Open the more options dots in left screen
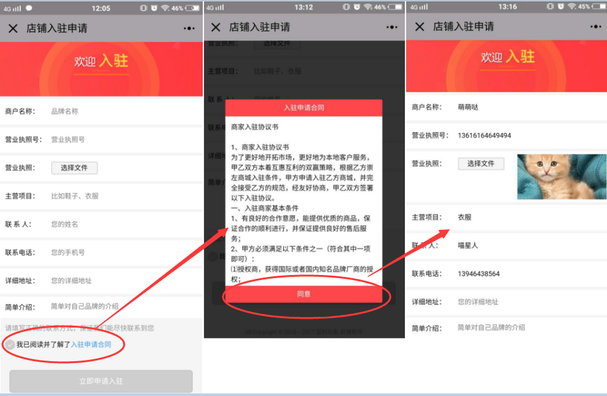Image resolution: width=607 pixels, height=396 pixels. (189, 29)
